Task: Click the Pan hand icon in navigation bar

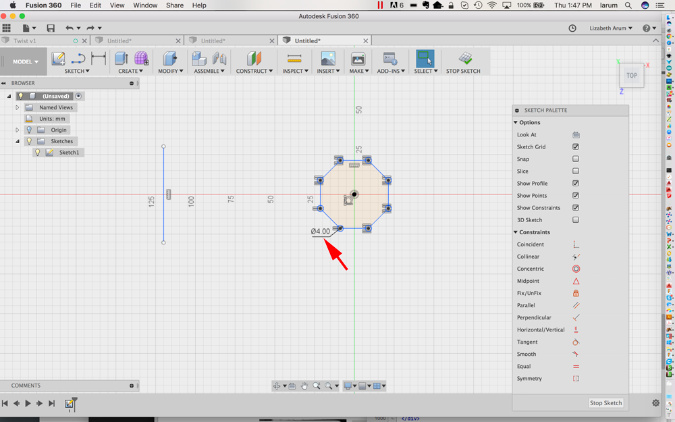Action: coord(304,386)
